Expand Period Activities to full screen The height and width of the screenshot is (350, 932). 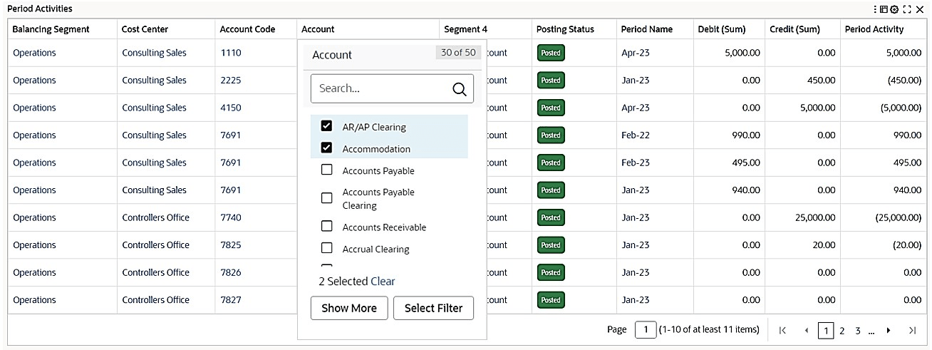click(906, 9)
